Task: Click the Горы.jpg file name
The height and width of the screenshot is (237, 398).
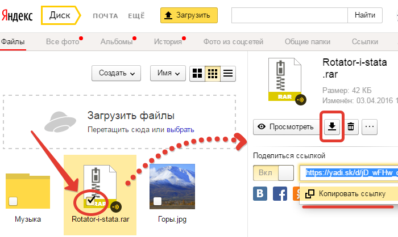Action: [172, 219]
